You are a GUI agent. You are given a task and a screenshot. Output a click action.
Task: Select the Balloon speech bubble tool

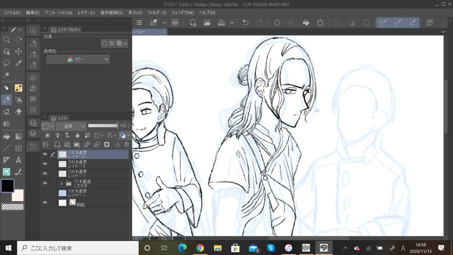tap(6, 172)
